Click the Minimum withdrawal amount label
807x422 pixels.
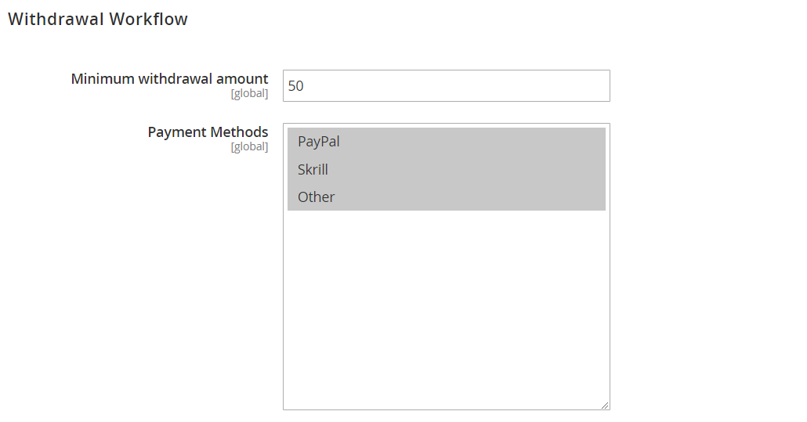pyautogui.click(x=169, y=78)
